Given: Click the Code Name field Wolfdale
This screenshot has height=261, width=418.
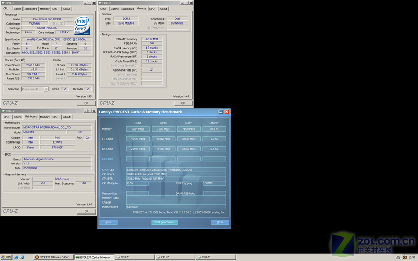Looking at the screenshot, I should tap(34, 23).
